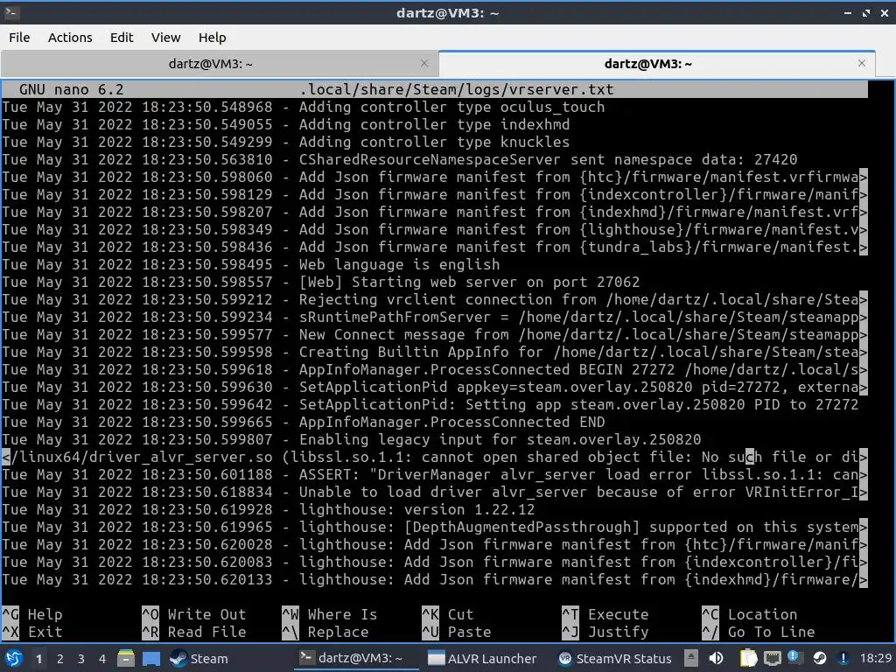The width and height of the screenshot is (896, 672).
Task: Open the clipboard manager tray icon
Action: (748, 658)
